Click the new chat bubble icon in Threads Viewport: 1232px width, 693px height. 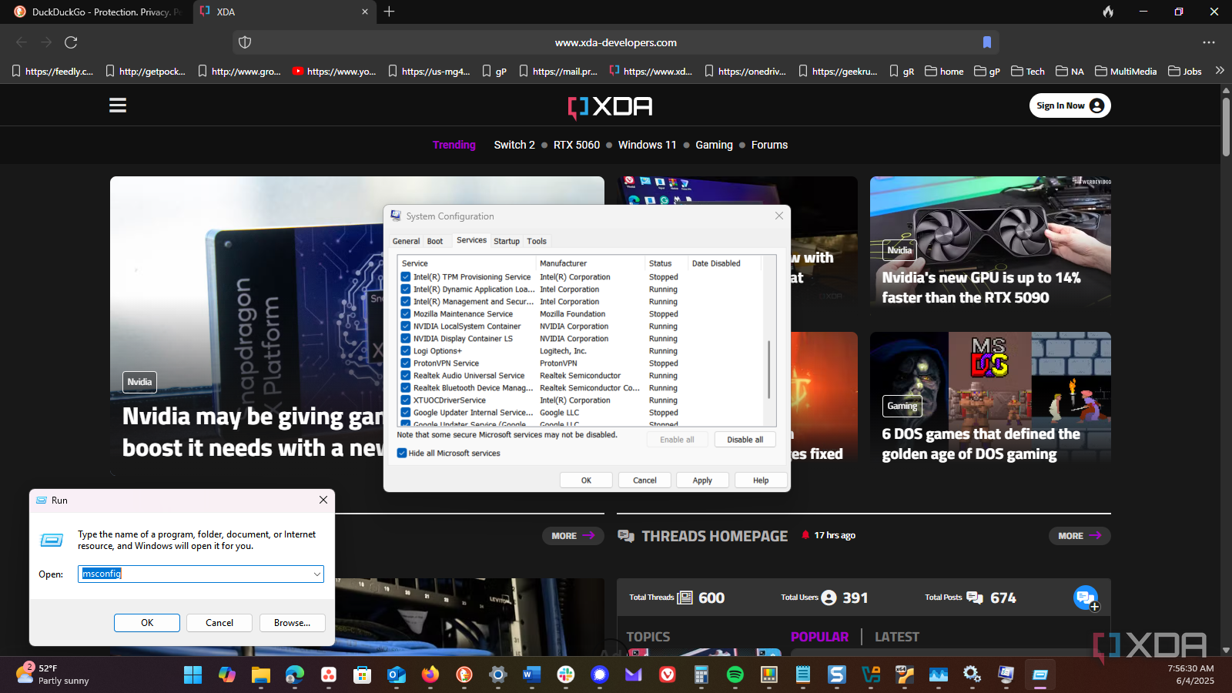pos(1086,598)
